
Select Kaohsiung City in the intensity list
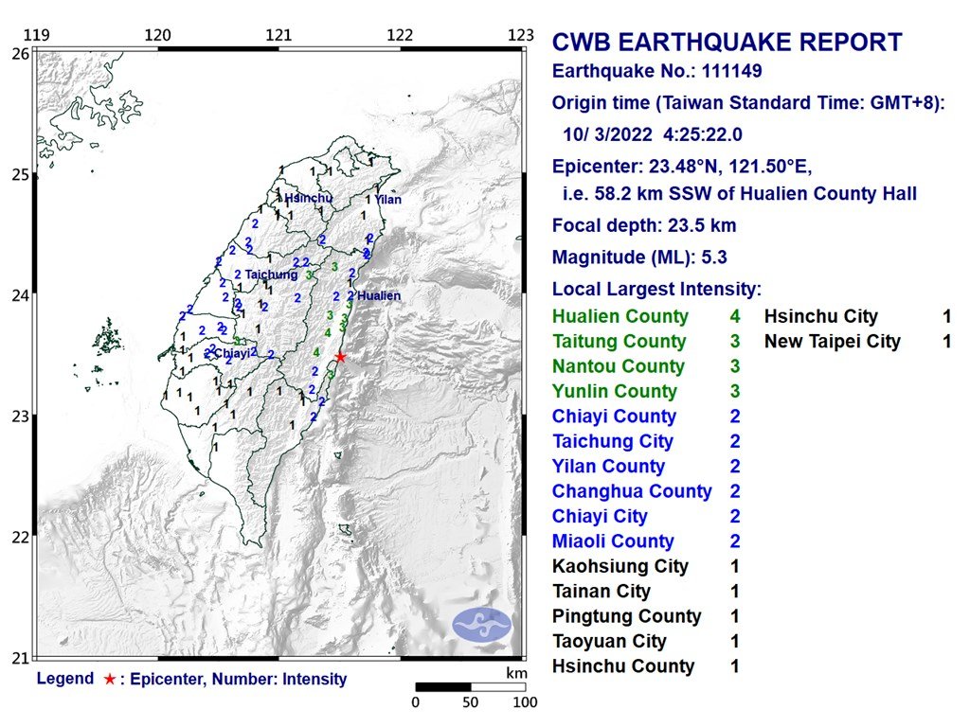(x=620, y=566)
